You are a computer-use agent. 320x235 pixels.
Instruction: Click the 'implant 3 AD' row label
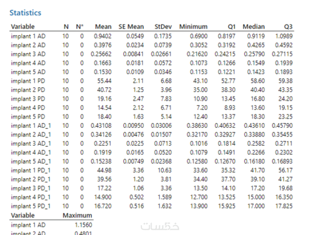(x=28, y=54)
